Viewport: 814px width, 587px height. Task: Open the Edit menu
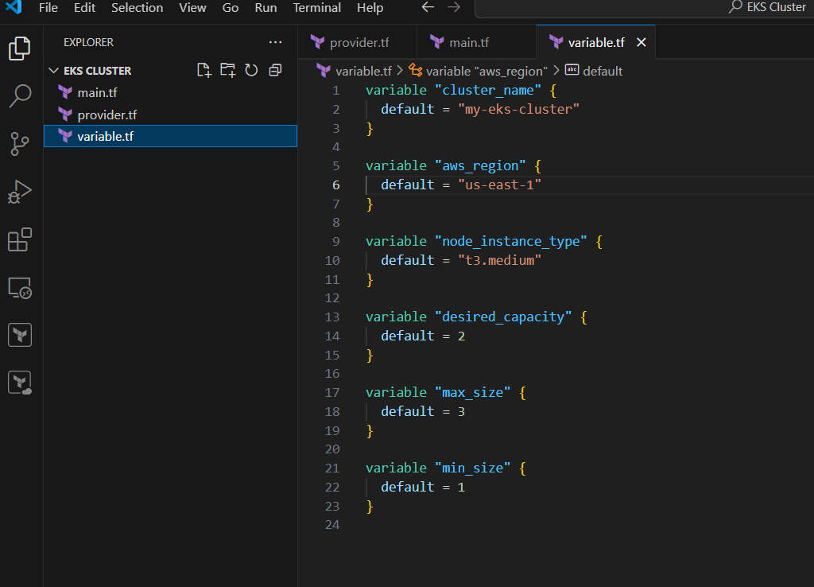tap(84, 8)
